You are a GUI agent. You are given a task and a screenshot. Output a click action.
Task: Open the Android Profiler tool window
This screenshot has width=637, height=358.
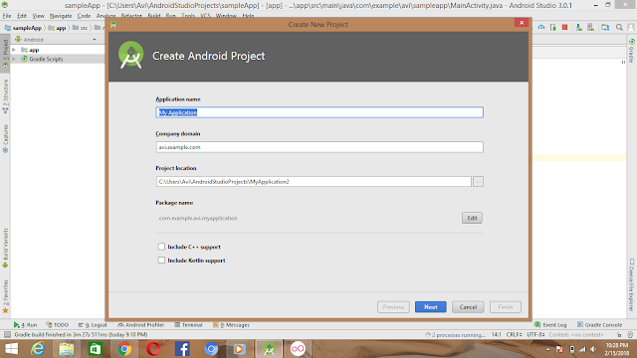click(141, 325)
